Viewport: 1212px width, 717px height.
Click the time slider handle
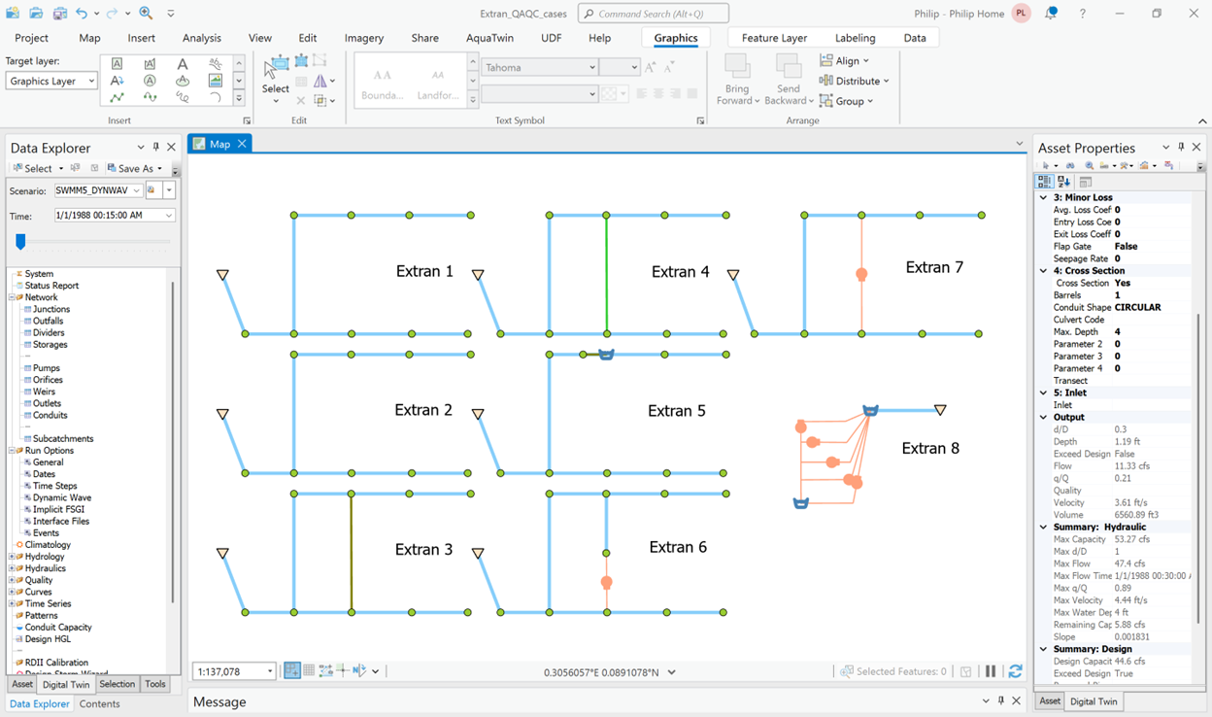click(20, 241)
